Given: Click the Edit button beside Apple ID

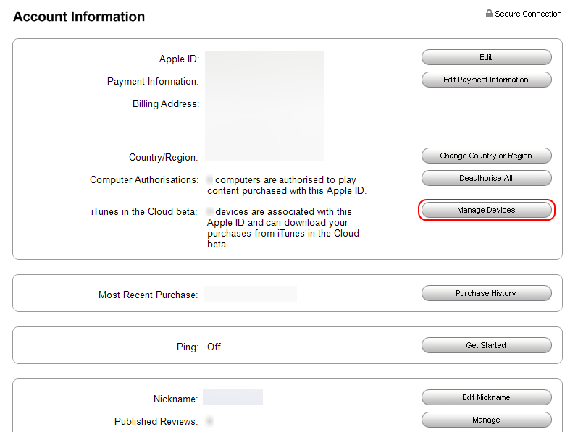Looking at the screenshot, I should coord(486,57).
